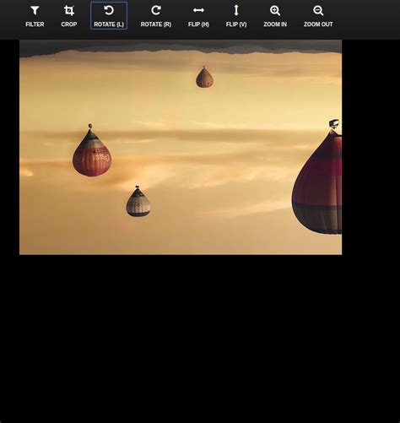Rotate the image right
The width and height of the screenshot is (400, 423).
coord(156,16)
